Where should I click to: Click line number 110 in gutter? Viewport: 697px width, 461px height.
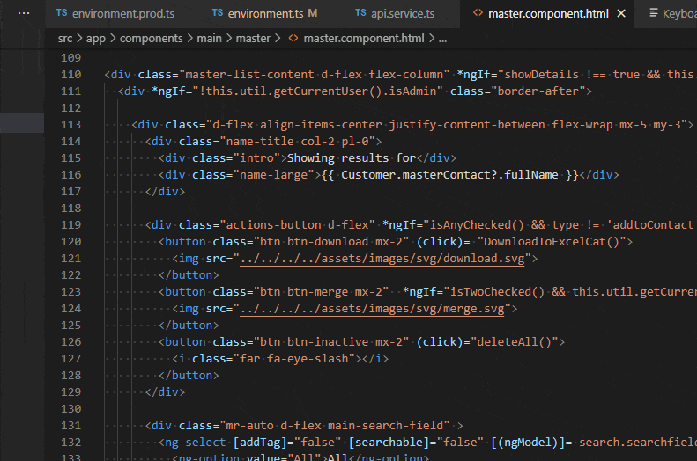tap(70, 75)
